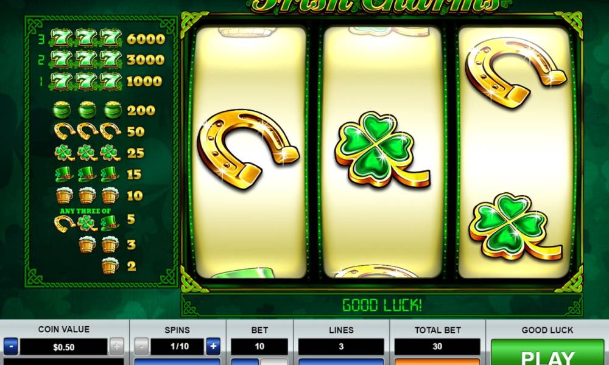Click the lines field showing 3

click(x=341, y=347)
